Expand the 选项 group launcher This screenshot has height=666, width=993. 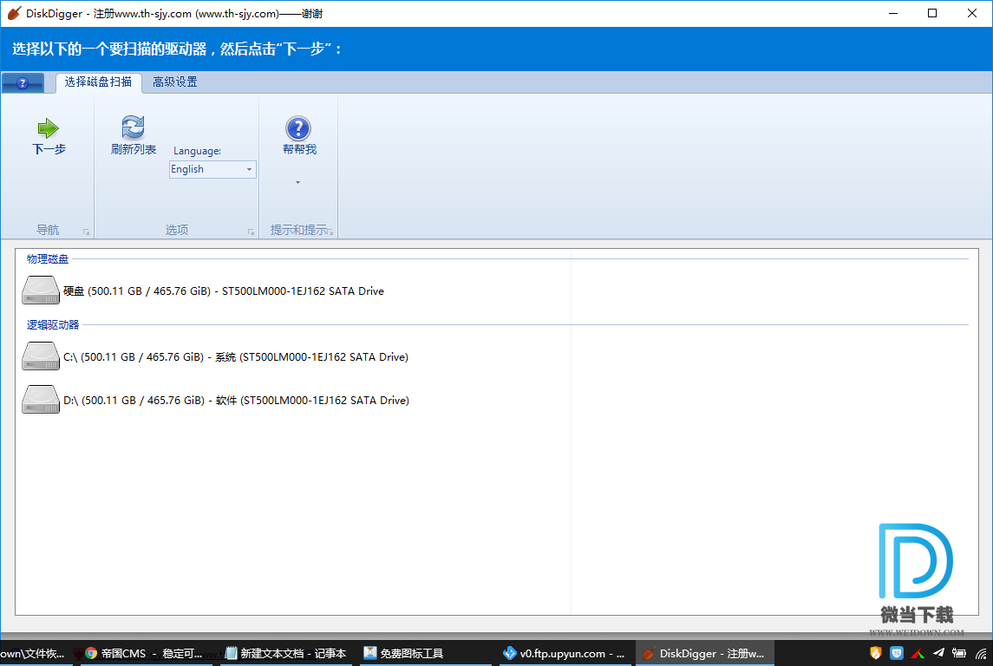pos(251,232)
